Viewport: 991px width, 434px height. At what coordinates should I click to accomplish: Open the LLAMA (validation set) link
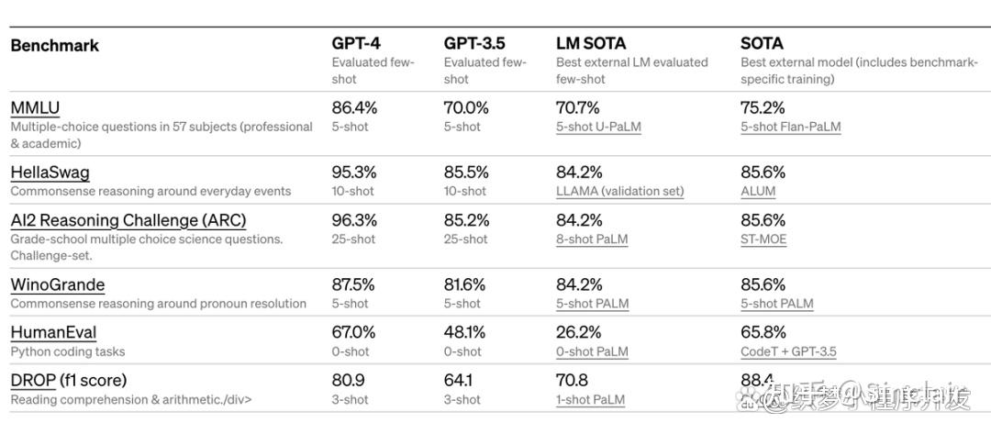619,191
